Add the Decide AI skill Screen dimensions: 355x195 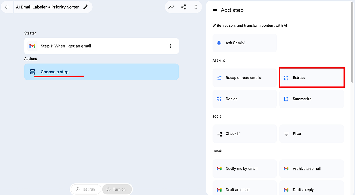(x=244, y=99)
